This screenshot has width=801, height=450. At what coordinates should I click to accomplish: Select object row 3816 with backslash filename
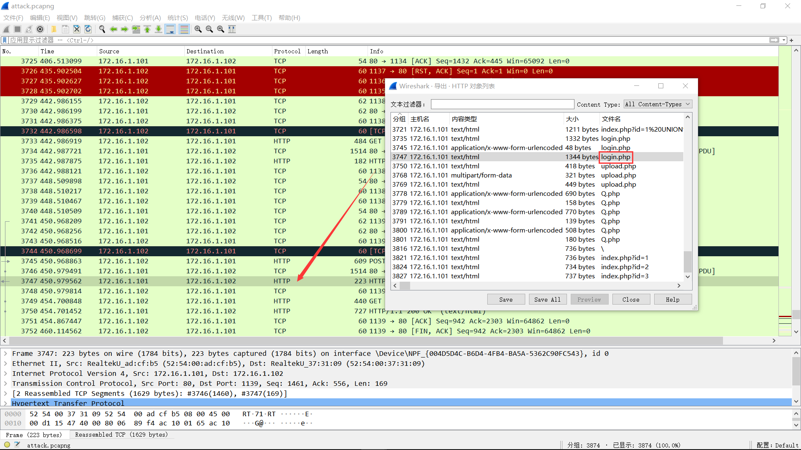click(x=537, y=249)
